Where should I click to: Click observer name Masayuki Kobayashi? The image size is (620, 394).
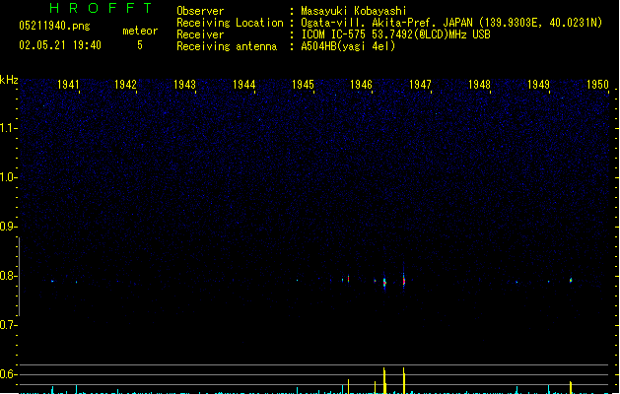[354, 11]
